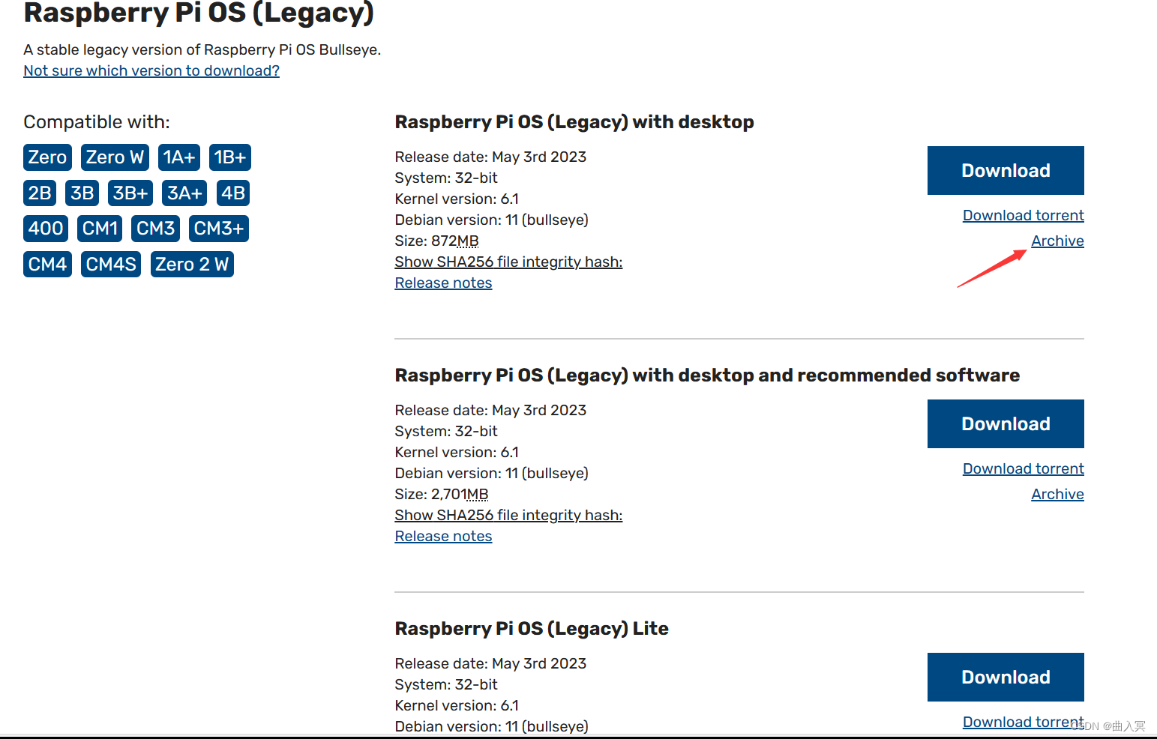Select the 4B compatibility badge
1157x739 pixels.
point(232,193)
